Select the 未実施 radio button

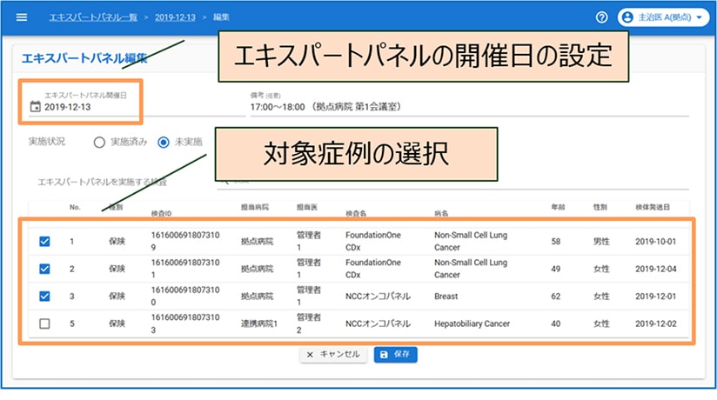pos(164,142)
